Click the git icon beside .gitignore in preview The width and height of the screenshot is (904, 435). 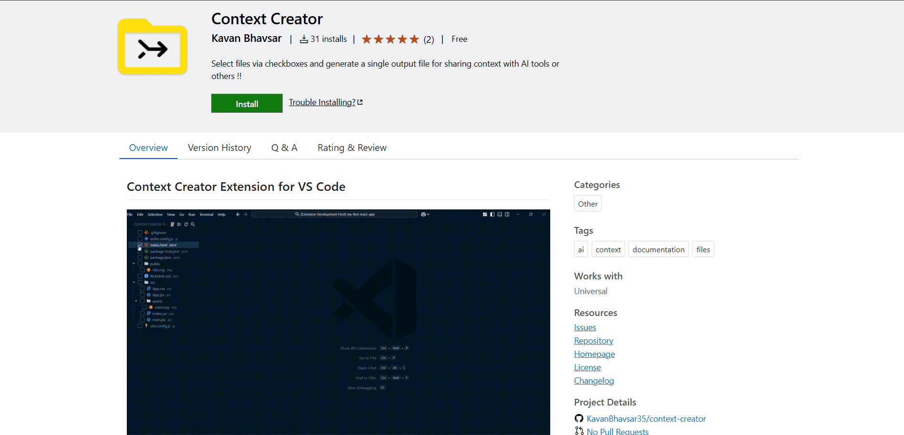tap(146, 233)
